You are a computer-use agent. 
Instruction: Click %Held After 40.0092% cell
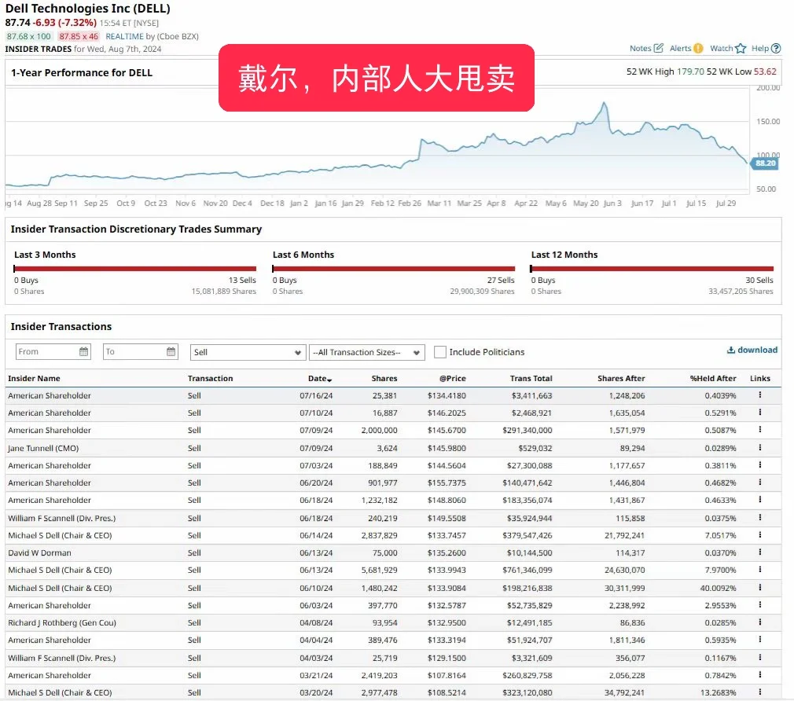[x=718, y=588]
